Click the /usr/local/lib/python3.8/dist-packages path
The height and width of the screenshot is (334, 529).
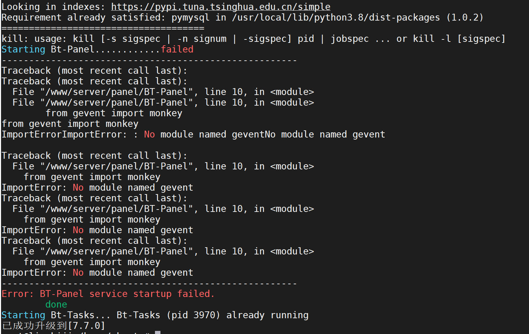(x=336, y=17)
